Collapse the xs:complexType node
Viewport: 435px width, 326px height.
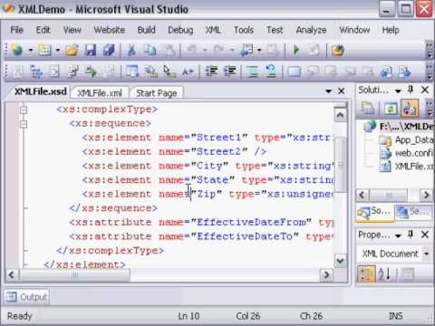[24, 110]
